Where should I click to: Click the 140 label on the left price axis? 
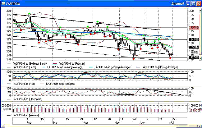click(x=9, y=59)
